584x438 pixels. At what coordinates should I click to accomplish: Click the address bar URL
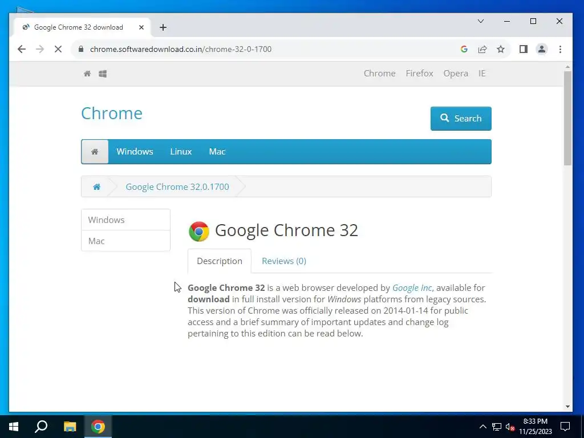coord(181,49)
